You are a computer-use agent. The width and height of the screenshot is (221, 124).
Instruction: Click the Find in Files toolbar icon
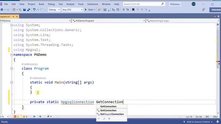tap(99, 10)
